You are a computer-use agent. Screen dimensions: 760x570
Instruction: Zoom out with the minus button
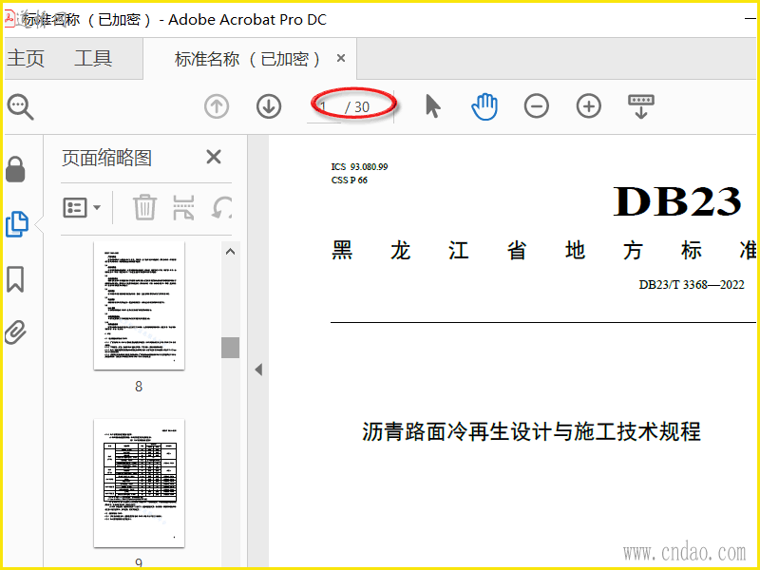click(x=537, y=106)
